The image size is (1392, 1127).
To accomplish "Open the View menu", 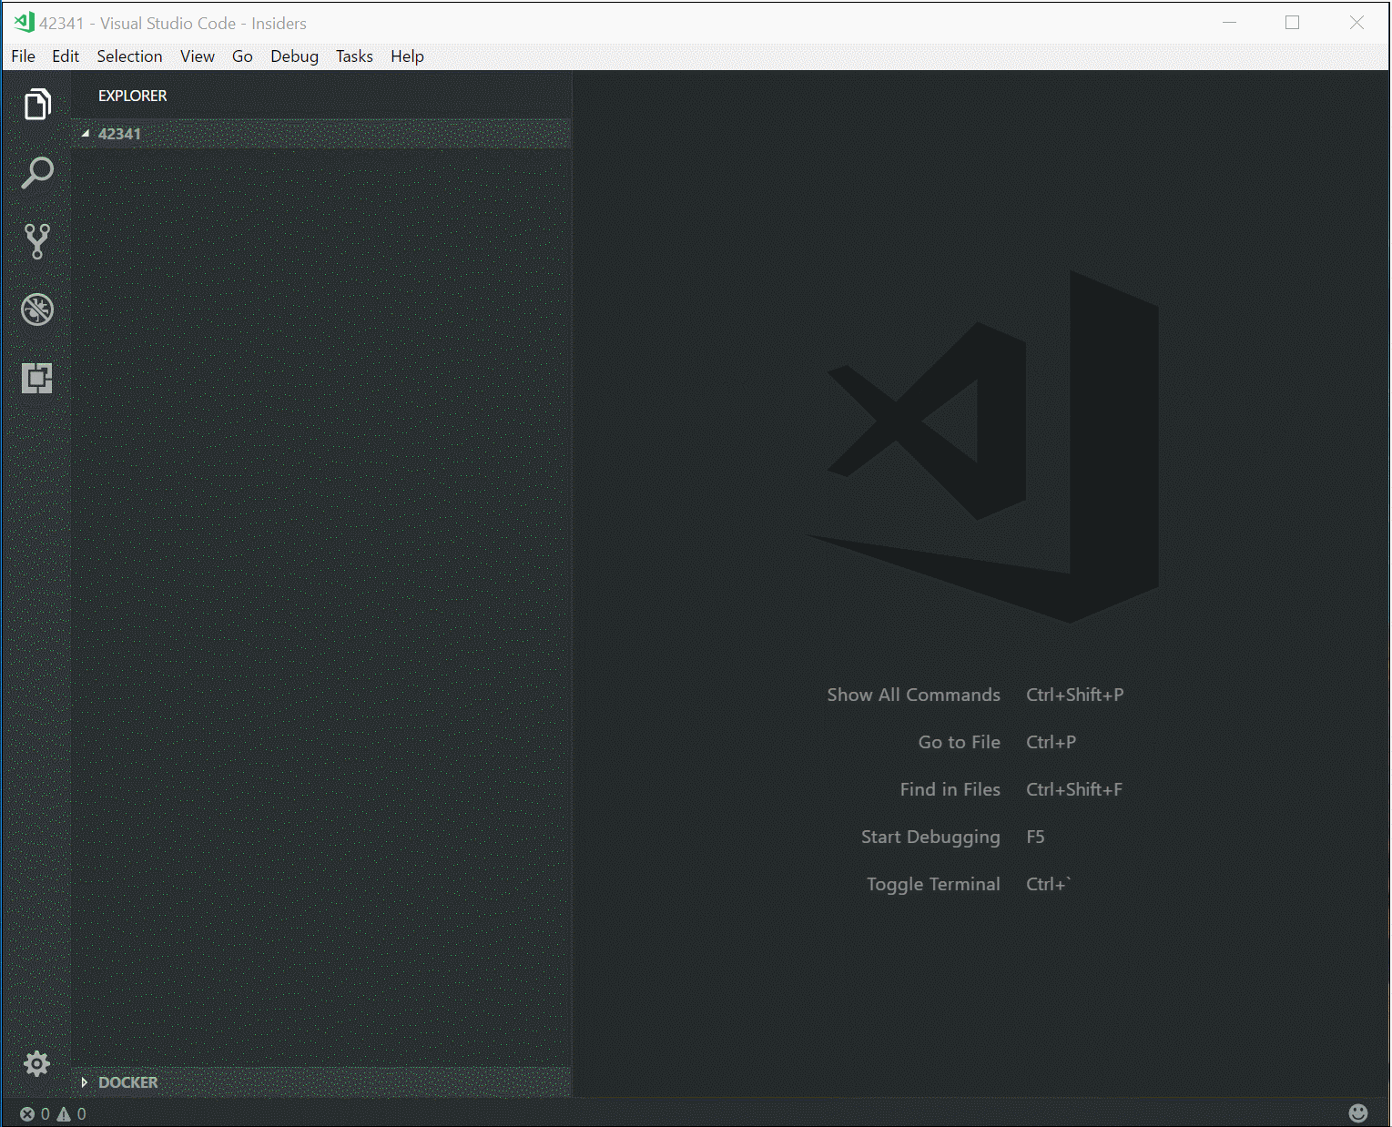I will pos(198,56).
